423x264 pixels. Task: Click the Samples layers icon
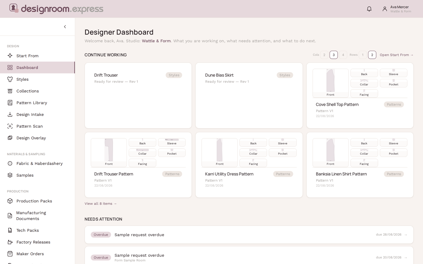[x=10, y=175]
